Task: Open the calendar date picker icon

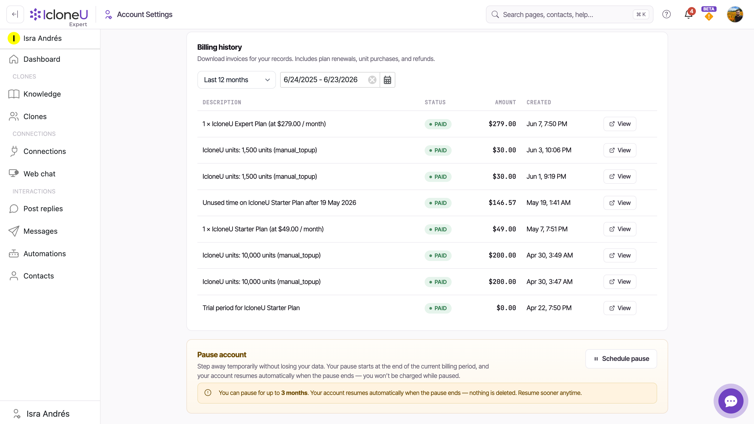Action: point(387,80)
